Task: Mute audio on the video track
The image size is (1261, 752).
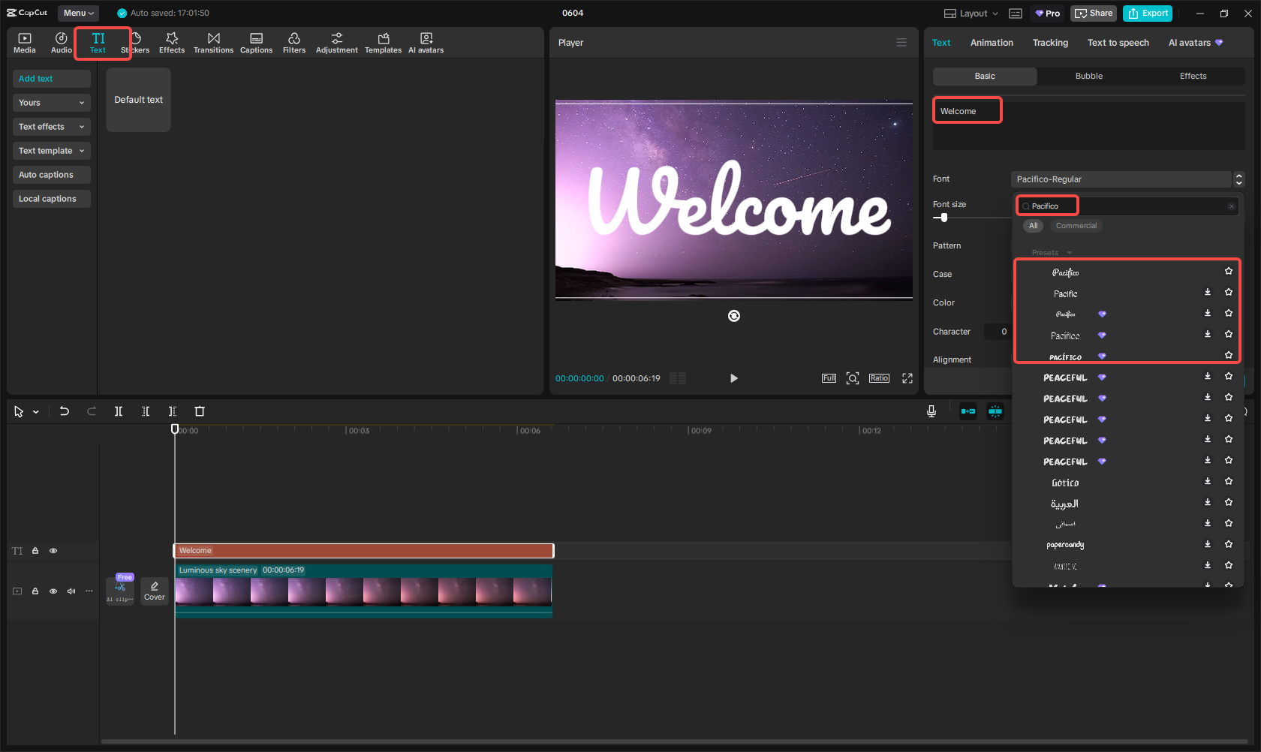Action: pos(71,591)
